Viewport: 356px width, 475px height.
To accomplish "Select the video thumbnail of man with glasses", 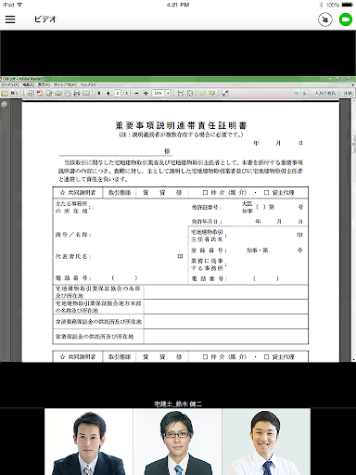I will click(x=177, y=442).
